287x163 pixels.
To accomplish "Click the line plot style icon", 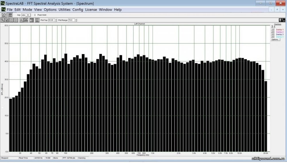I will 21,20.
